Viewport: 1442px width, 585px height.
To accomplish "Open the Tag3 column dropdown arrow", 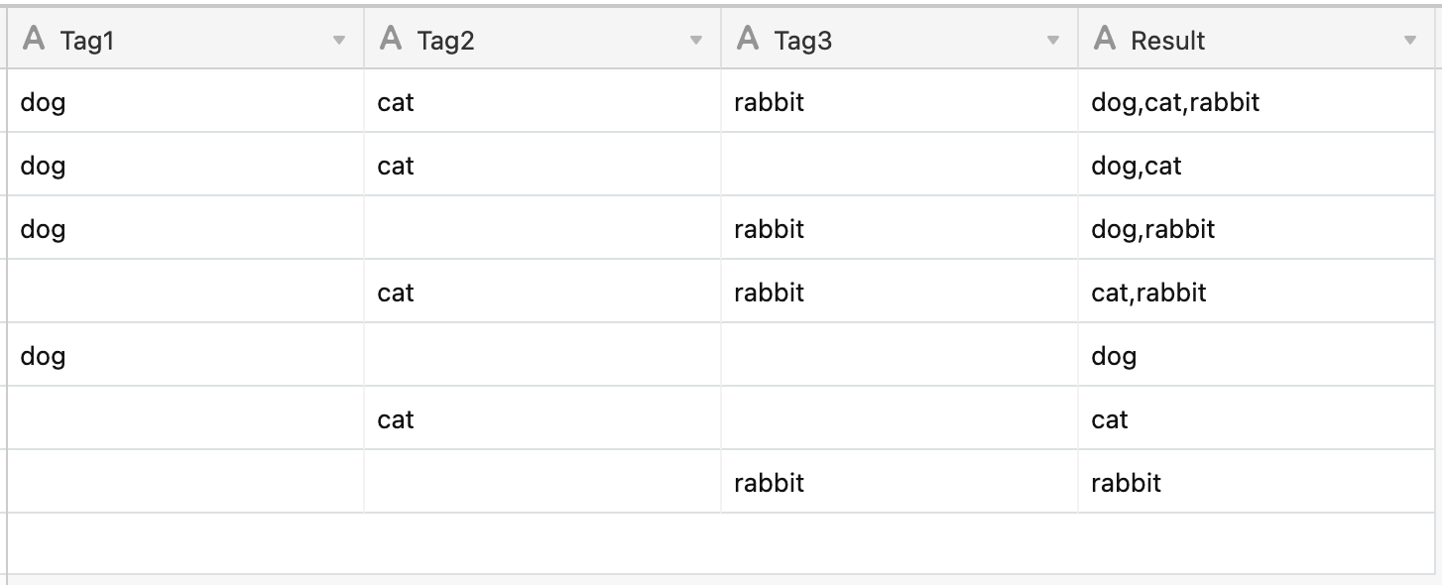I will [1053, 41].
